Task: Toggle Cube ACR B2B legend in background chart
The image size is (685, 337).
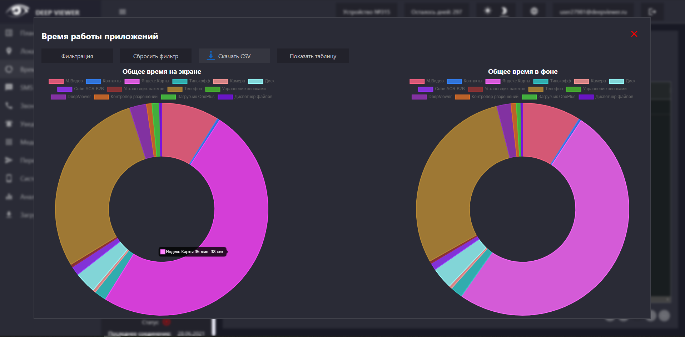Action: 441,89
